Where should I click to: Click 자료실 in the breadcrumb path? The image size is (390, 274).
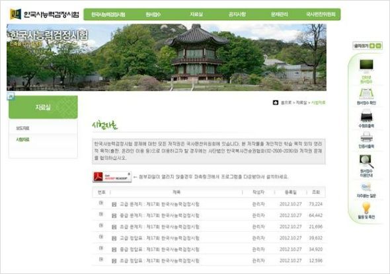[301, 102]
